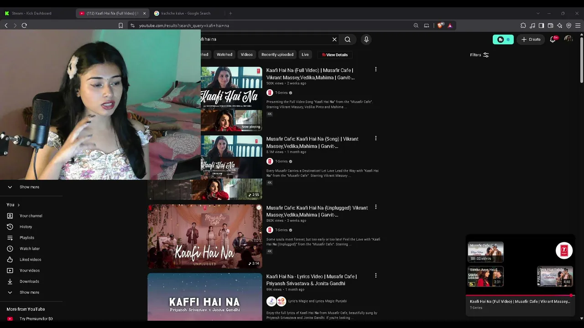Open Brave Shields lion icon

pos(440,26)
